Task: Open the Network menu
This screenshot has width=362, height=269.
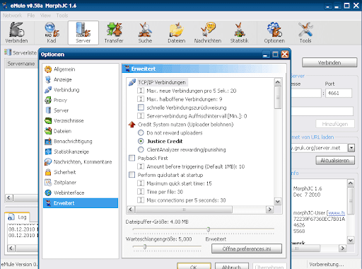Action: click(12, 16)
